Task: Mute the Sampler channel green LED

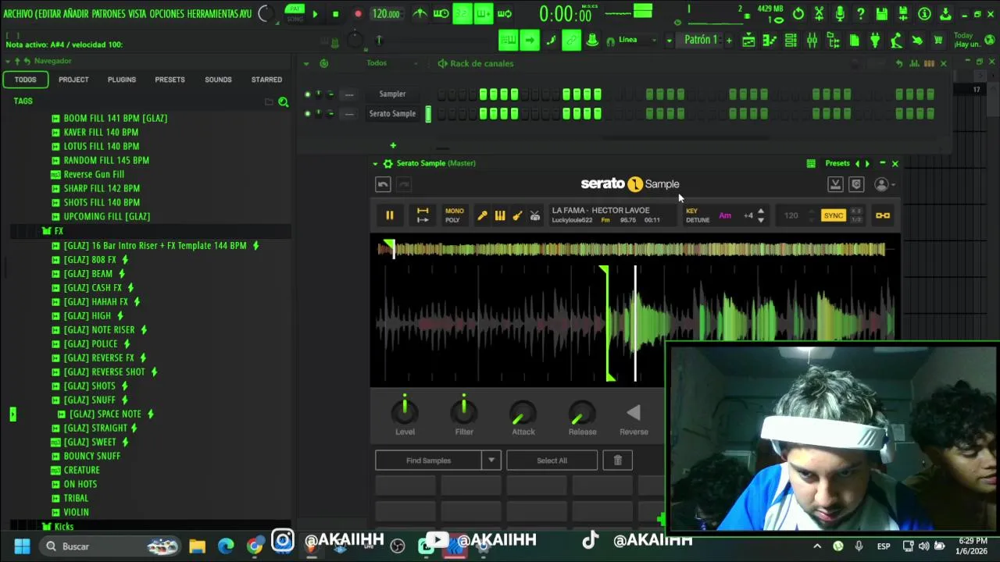Action: coord(307,94)
